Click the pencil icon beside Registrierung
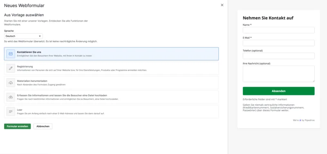This screenshot has height=154, width=327. 11,68
